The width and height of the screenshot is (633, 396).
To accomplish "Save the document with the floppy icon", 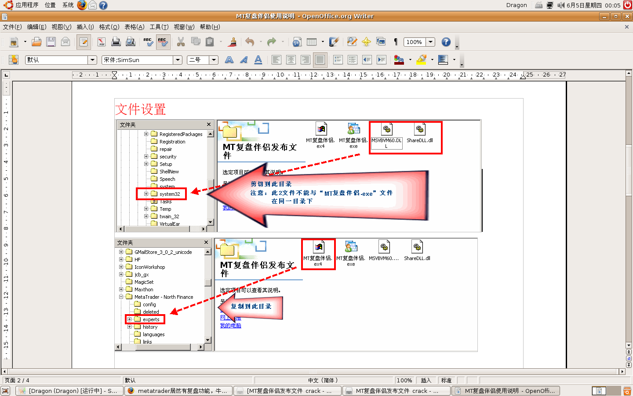I will pos(51,42).
